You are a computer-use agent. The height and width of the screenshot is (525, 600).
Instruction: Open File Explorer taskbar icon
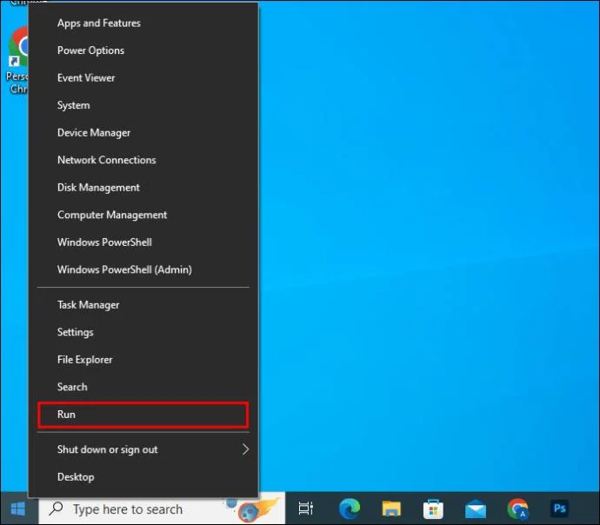(x=391, y=509)
